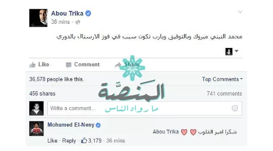
Task: Click the globe public privacy icon
Action: point(78,22)
